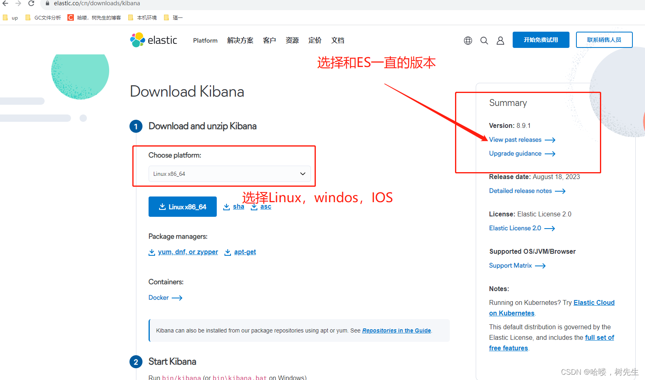This screenshot has width=645, height=380.
Task: Click arrow beside Support Matrix
Action: [540, 266]
